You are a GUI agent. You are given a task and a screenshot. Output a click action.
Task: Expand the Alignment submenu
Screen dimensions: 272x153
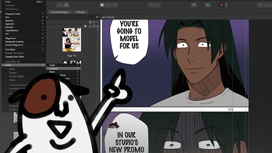24,38
